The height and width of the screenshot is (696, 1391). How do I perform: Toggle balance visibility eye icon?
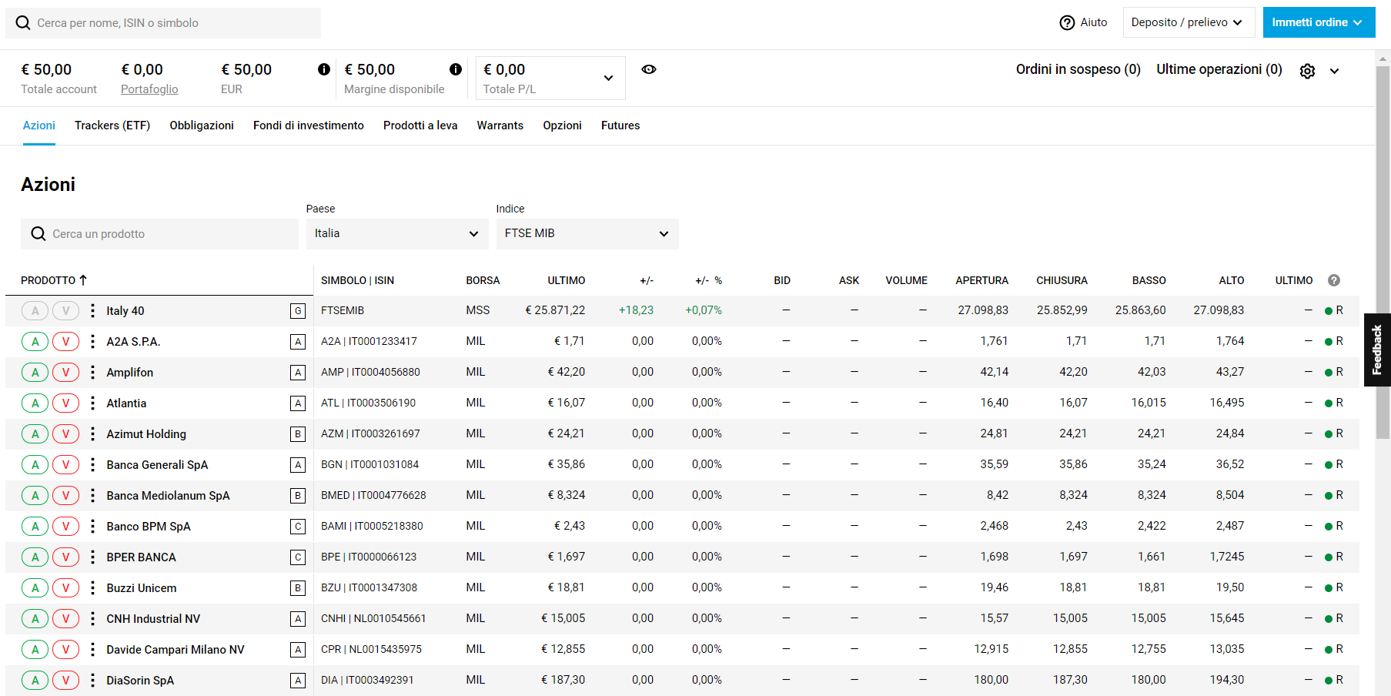[x=649, y=69]
